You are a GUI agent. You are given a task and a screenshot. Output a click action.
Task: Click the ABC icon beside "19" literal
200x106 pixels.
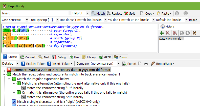pos(24,88)
